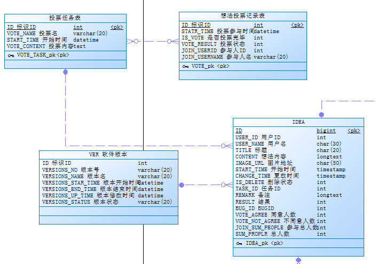Click ID 标识ID in 投票任务表

pos(21,27)
